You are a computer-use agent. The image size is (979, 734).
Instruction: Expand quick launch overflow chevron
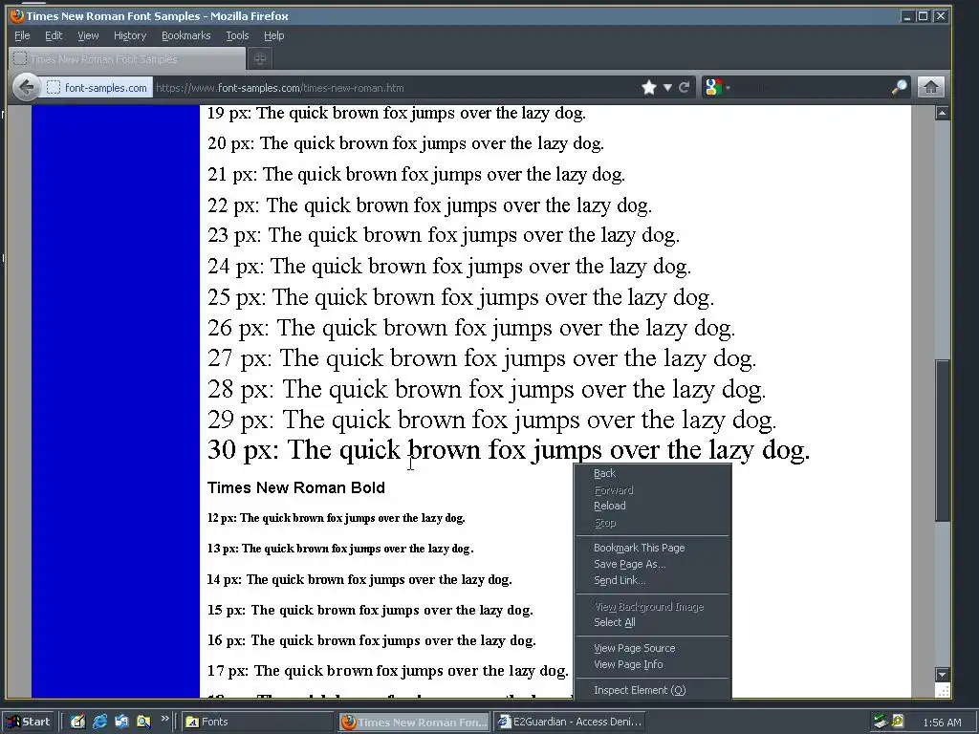(164, 719)
